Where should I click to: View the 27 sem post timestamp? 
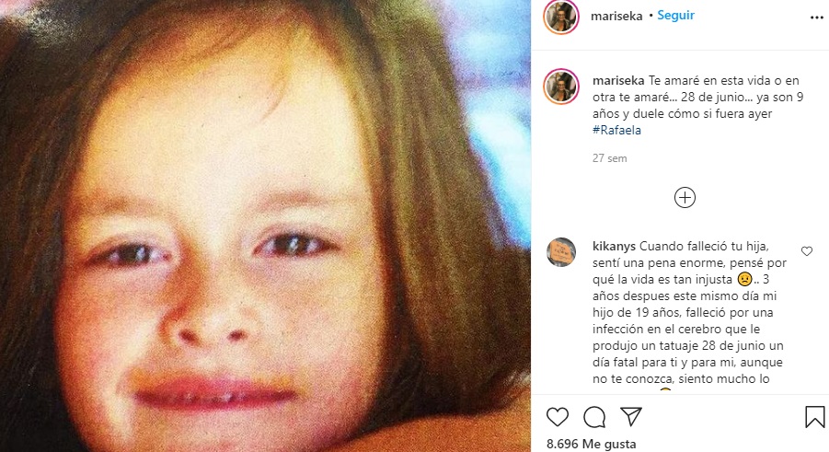tap(610, 158)
